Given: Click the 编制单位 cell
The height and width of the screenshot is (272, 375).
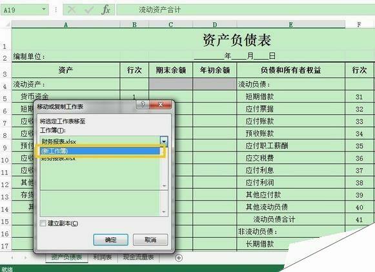Looking at the screenshot, I should 66,57.
